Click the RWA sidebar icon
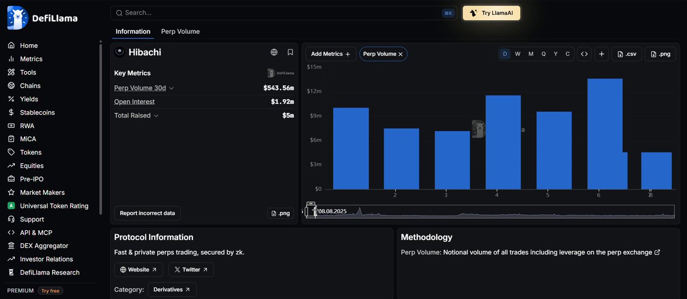Image resolution: width=687 pixels, height=299 pixels. (x=11, y=126)
